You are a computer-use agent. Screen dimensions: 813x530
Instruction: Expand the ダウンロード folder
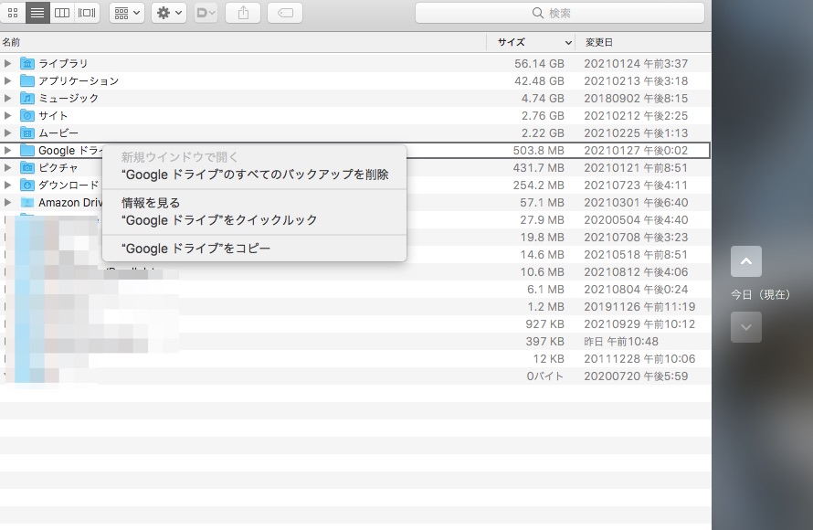(x=7, y=185)
